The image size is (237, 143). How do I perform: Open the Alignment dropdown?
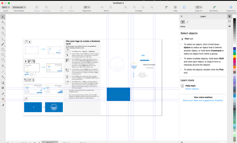pyautogui.click(x=87, y=7)
